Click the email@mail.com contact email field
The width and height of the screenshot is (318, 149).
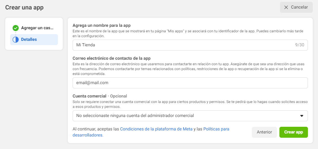(x=190, y=83)
